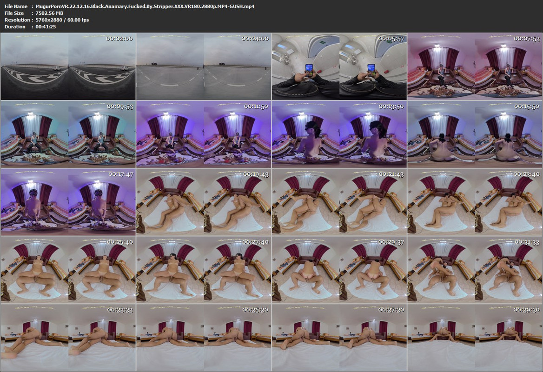
Task: Choose the thumbnail stamped 00:19:43
Action: click(x=204, y=202)
